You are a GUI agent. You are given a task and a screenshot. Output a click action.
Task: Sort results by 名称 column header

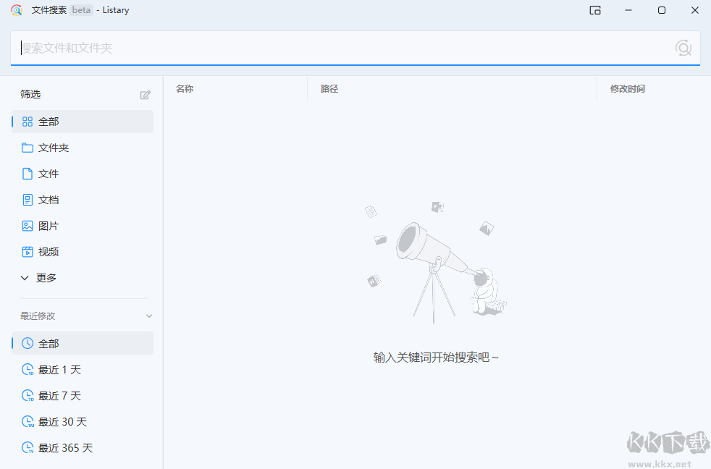click(185, 89)
